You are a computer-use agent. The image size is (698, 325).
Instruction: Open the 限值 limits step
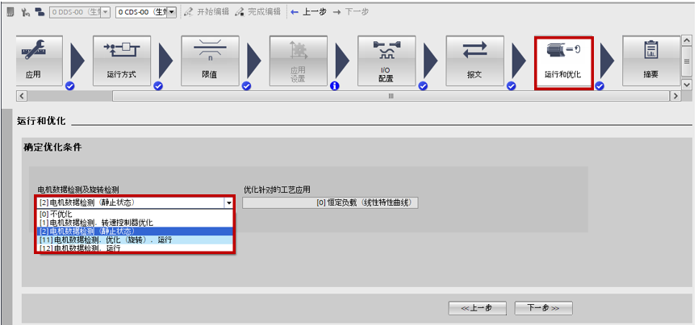(209, 60)
